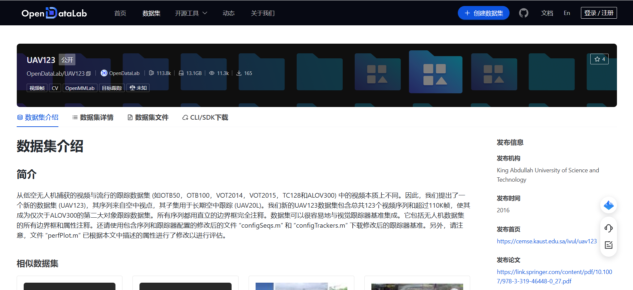Click the OpenMMLab tag
This screenshot has width=633, height=290.
(80, 88)
